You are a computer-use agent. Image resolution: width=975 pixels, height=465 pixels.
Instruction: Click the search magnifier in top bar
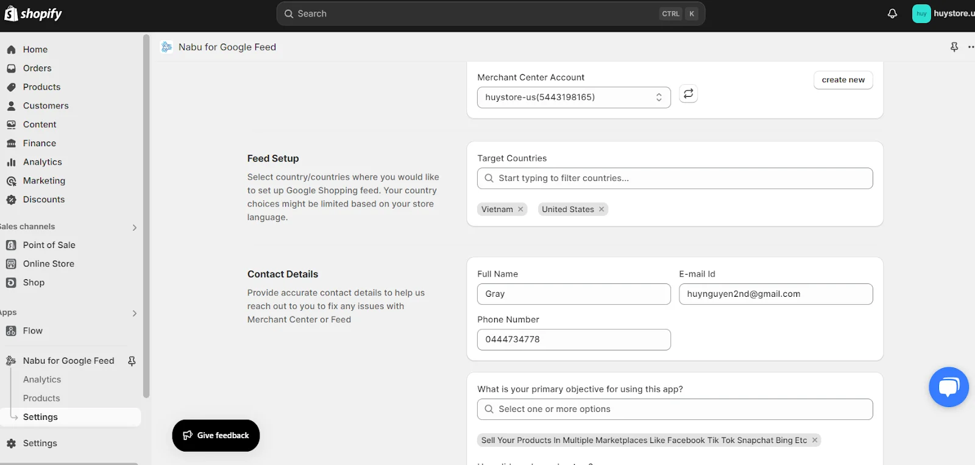289,13
